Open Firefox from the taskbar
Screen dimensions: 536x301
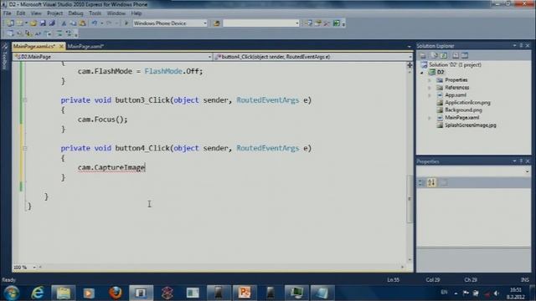116,293
